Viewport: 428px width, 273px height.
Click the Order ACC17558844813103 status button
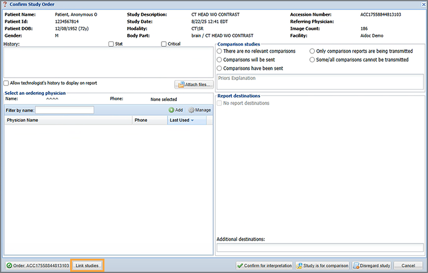coord(37,266)
